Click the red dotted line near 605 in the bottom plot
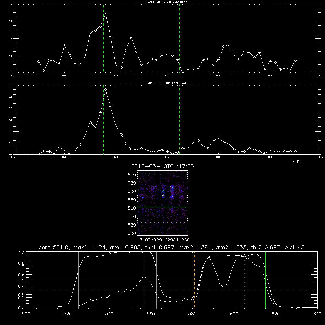The height and width of the screenshot is (325, 325). click(245, 280)
